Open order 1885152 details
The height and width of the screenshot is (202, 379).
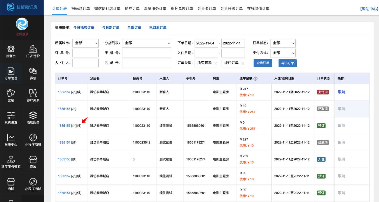point(64,176)
